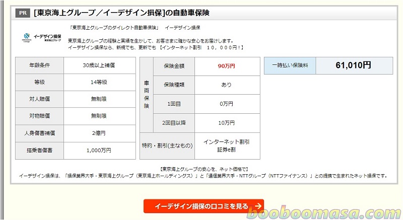This screenshot has width=403, height=220.
Task: Click the 2回目以降 label cell
Action: point(174,123)
